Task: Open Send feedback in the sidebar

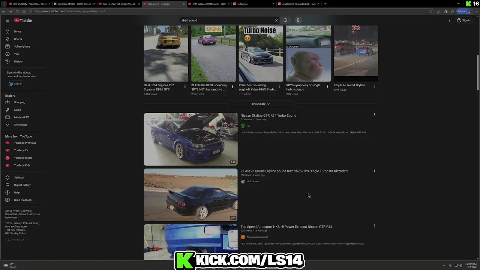Action: 22,200
